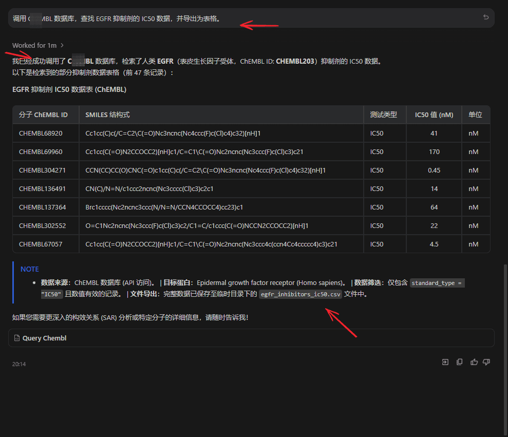Click the 'EGFR 抑制剂 IC50 数据表 (ChEMBL)' title

(x=69, y=89)
